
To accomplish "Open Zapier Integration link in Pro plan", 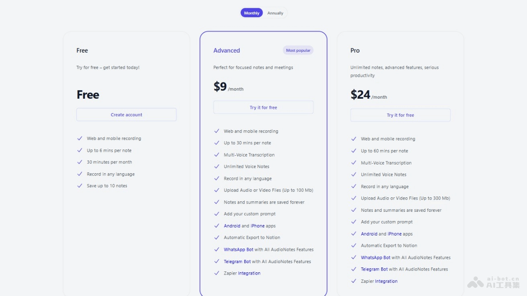I will (x=386, y=281).
